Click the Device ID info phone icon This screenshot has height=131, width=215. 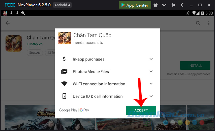coord(64,96)
